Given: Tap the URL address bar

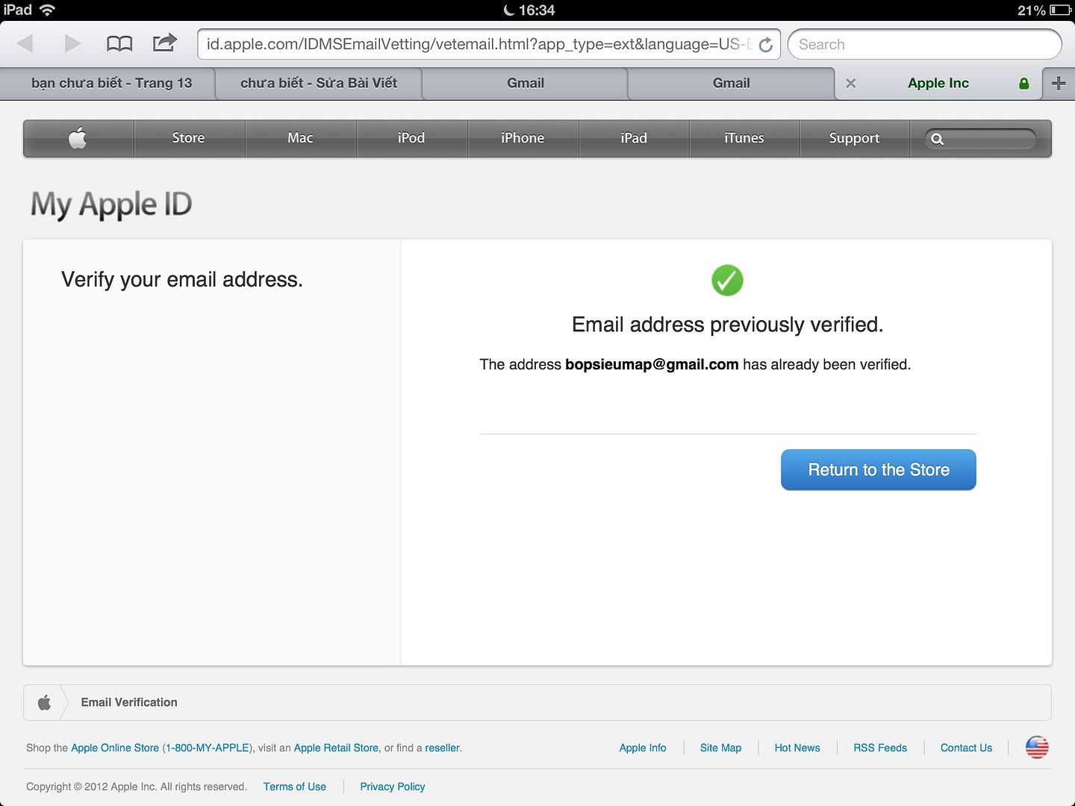Looking at the screenshot, I should tap(478, 44).
